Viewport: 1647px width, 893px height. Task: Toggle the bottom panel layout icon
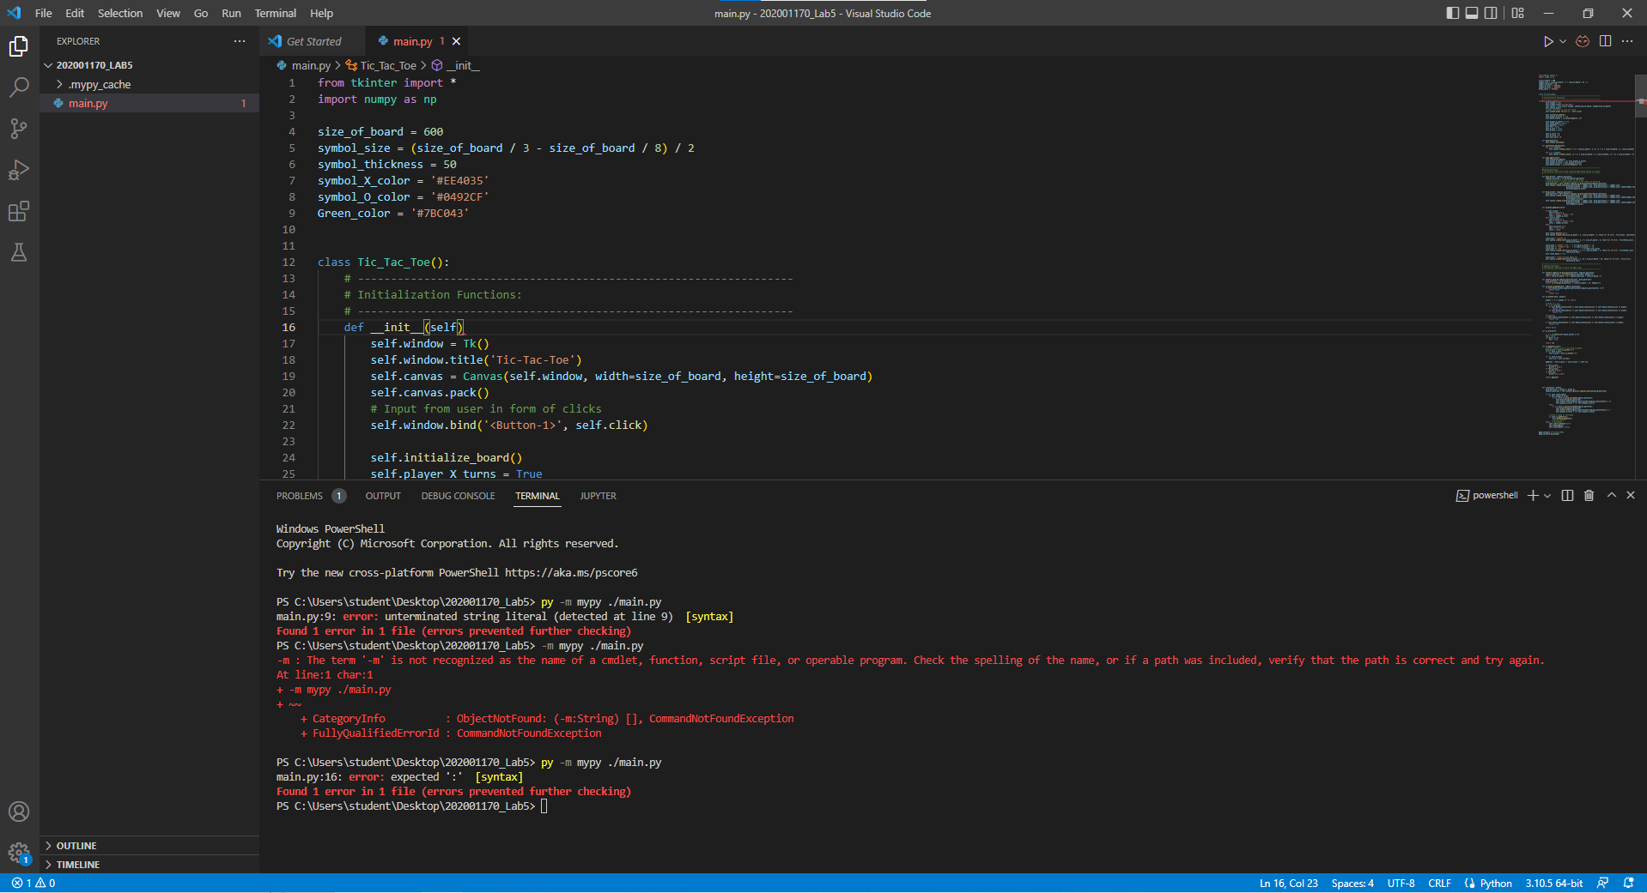(1472, 13)
